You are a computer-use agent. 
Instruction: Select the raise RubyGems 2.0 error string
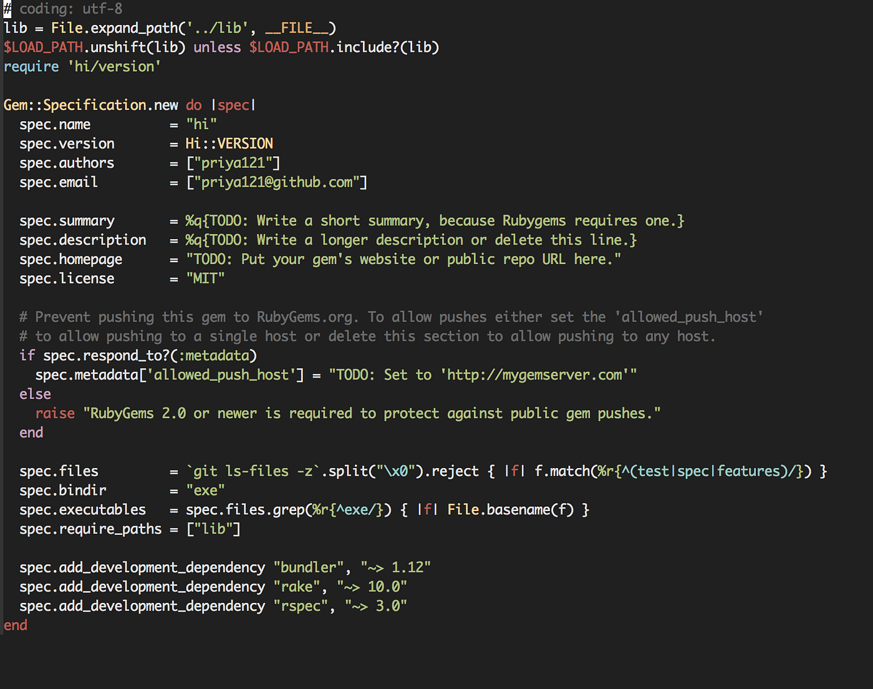[x=371, y=413]
